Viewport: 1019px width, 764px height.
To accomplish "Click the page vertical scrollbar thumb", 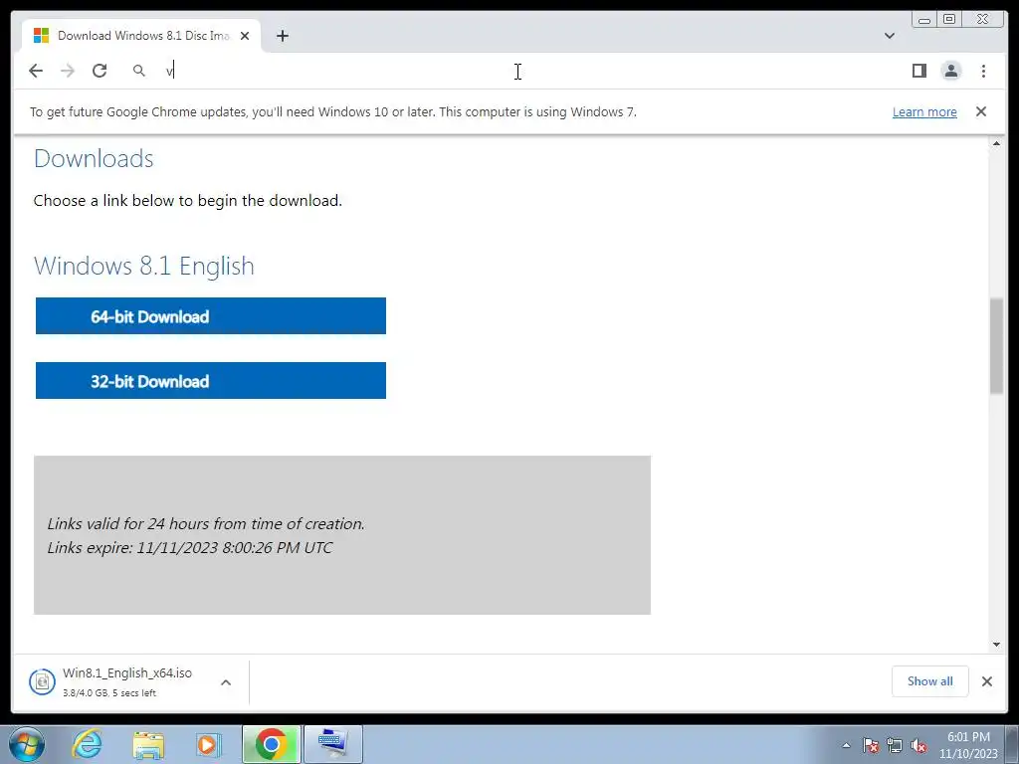I will 996,345.
